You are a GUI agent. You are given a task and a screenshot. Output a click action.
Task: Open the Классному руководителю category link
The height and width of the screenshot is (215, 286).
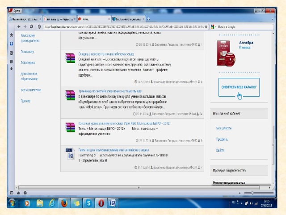[x=30, y=38]
